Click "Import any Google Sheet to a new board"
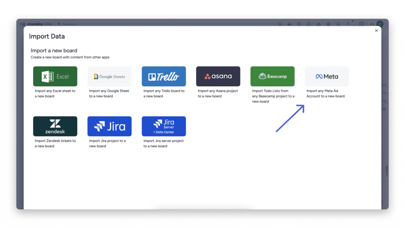This screenshot has height=228, width=405. tap(109, 93)
